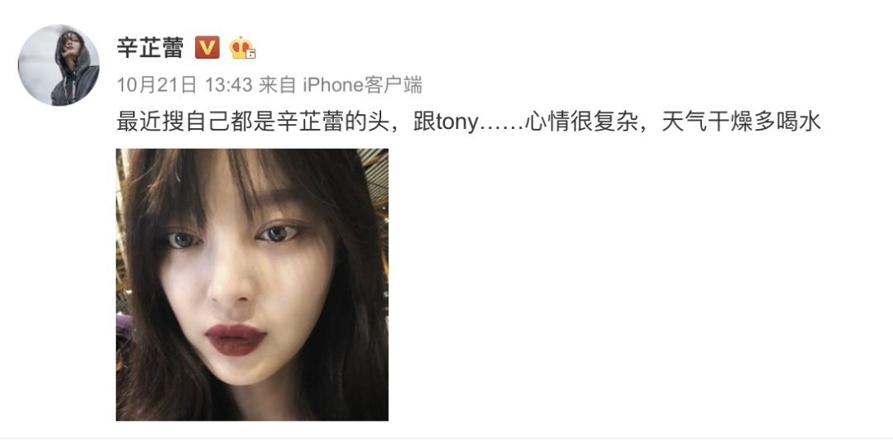This screenshot has height=444, width=893.
Task: Click the 来自 label before iPhone客户端
Action: 277,85
